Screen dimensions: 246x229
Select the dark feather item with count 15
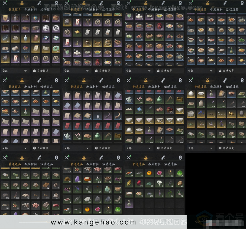[x=170, y=183]
